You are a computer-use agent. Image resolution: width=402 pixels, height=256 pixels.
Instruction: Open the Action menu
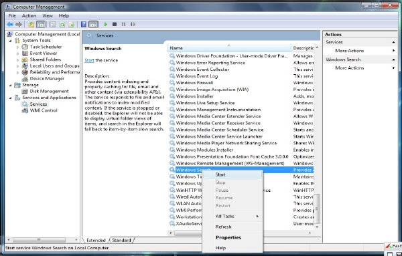click(29, 16)
